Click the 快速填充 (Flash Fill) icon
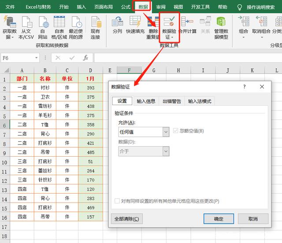The image size is (282, 243). click(134, 23)
